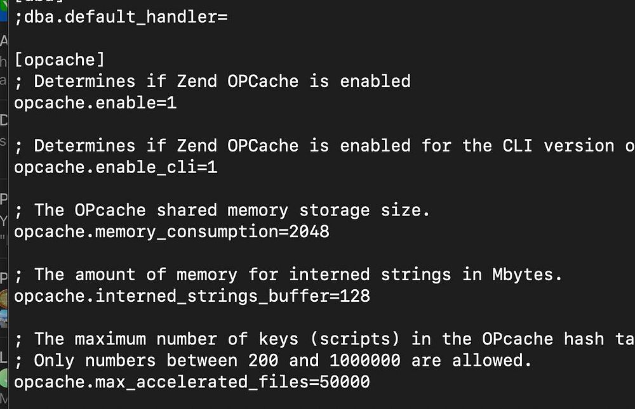
Task: Click the word opcache.max_accelerated_files
Action: click(x=161, y=382)
